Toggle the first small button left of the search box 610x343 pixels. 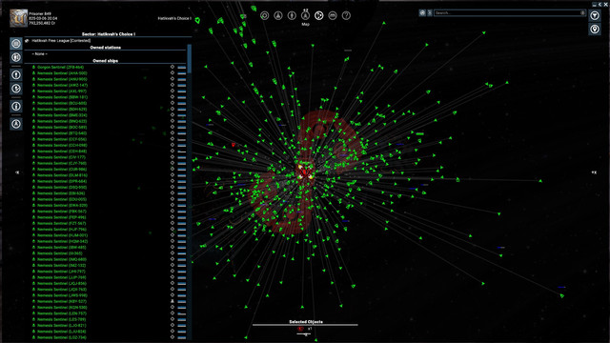click(x=422, y=12)
